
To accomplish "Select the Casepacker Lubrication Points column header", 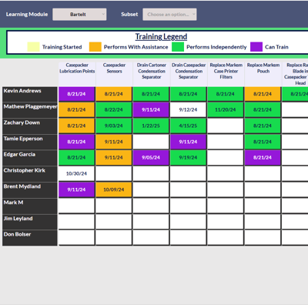I will coord(77,74).
